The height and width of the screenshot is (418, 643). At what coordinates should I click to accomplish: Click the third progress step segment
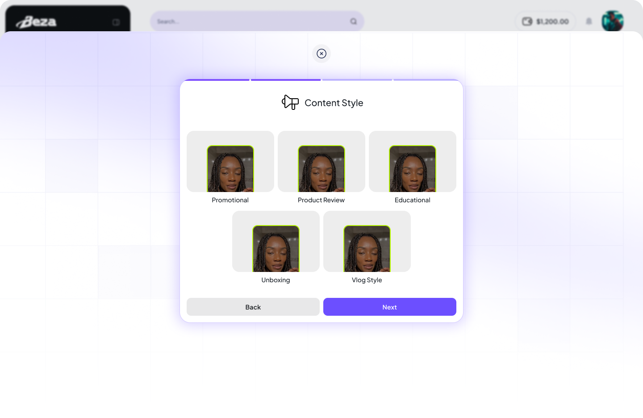357,80
